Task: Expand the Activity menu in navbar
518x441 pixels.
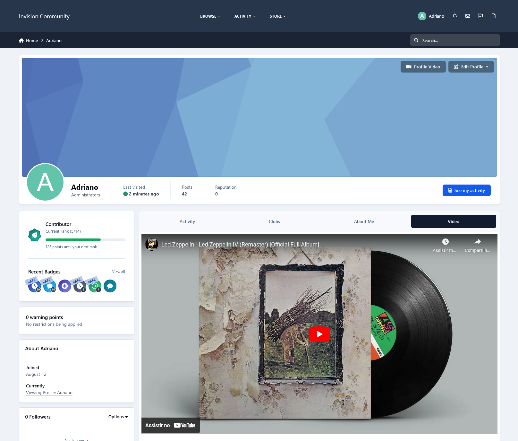Action: (x=245, y=16)
